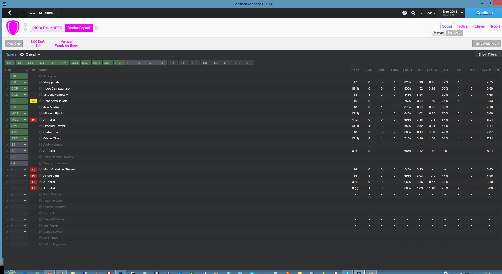Screen dimensions: 502x274
Task: Toggle the checkmark for Philipp Lahm row
Action: (x=7, y=82)
